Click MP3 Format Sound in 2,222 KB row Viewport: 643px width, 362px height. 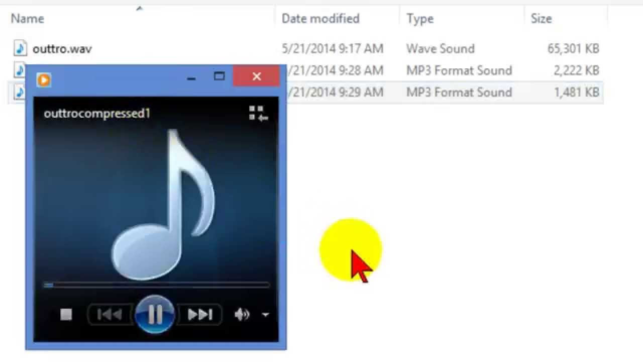tap(459, 70)
